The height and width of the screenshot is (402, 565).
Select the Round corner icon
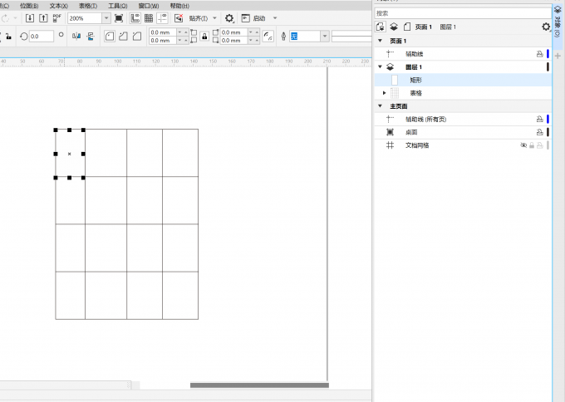(x=110, y=36)
